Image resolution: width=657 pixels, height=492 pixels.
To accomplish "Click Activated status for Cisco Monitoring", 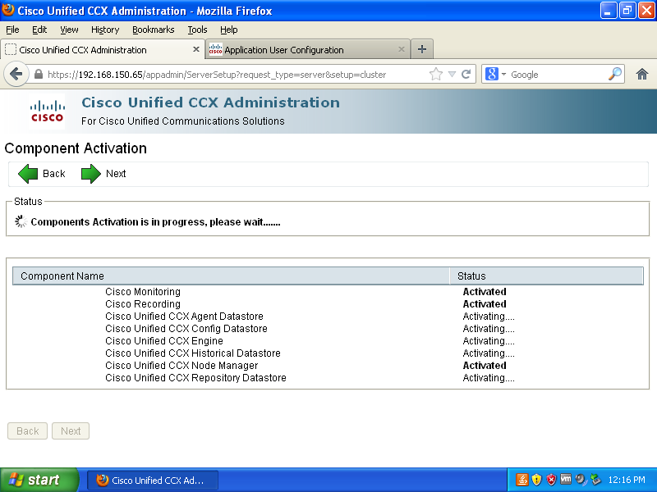I will [485, 292].
